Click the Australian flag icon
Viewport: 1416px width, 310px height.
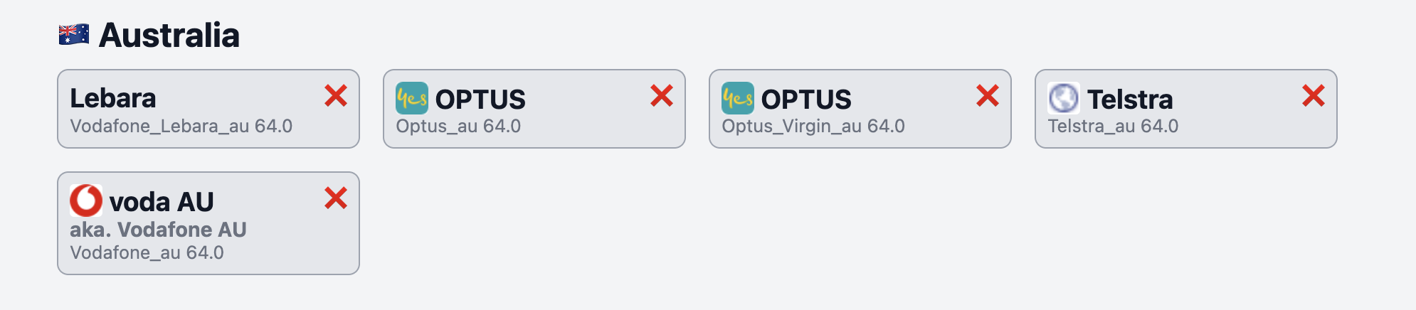pyautogui.click(x=74, y=34)
